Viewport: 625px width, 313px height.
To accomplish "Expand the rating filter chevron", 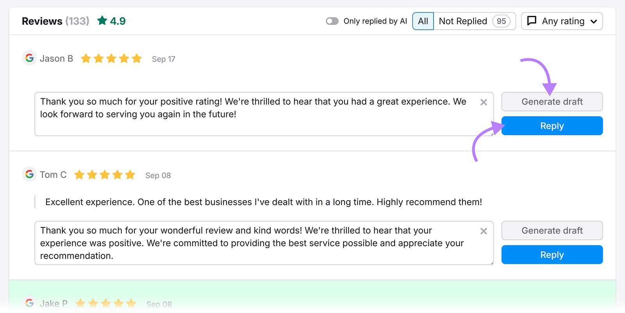I will point(594,21).
